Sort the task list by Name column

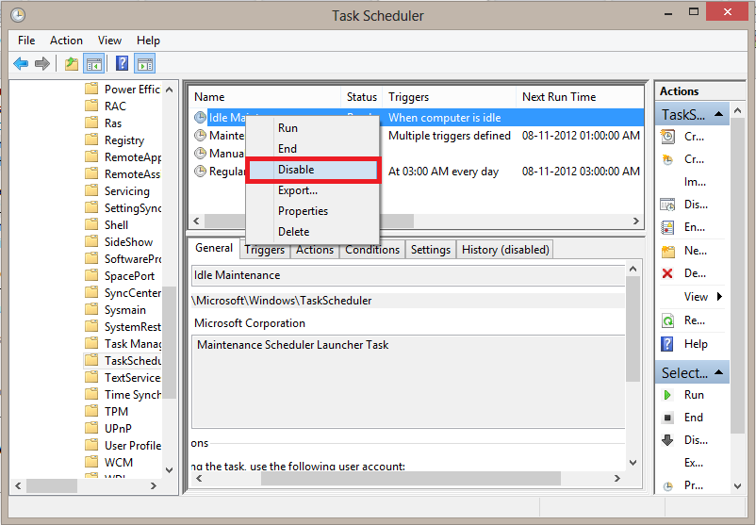(264, 97)
